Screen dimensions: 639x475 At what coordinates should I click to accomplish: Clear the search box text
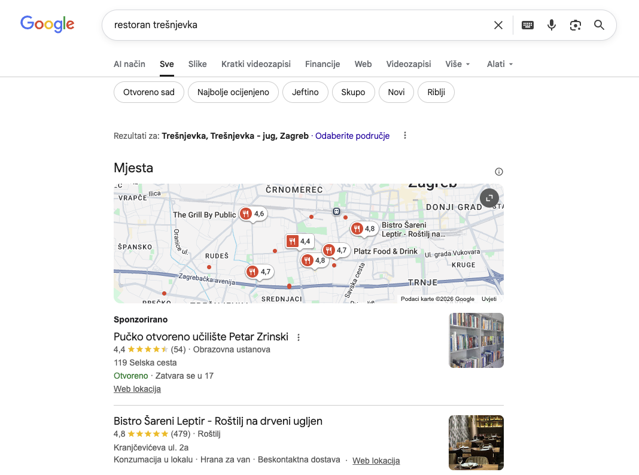[498, 25]
